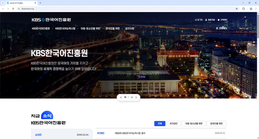The height and width of the screenshot is (139, 259).
Task: Open the 아동·청소년을 위한 navigation menu
Action: tap(90, 28)
